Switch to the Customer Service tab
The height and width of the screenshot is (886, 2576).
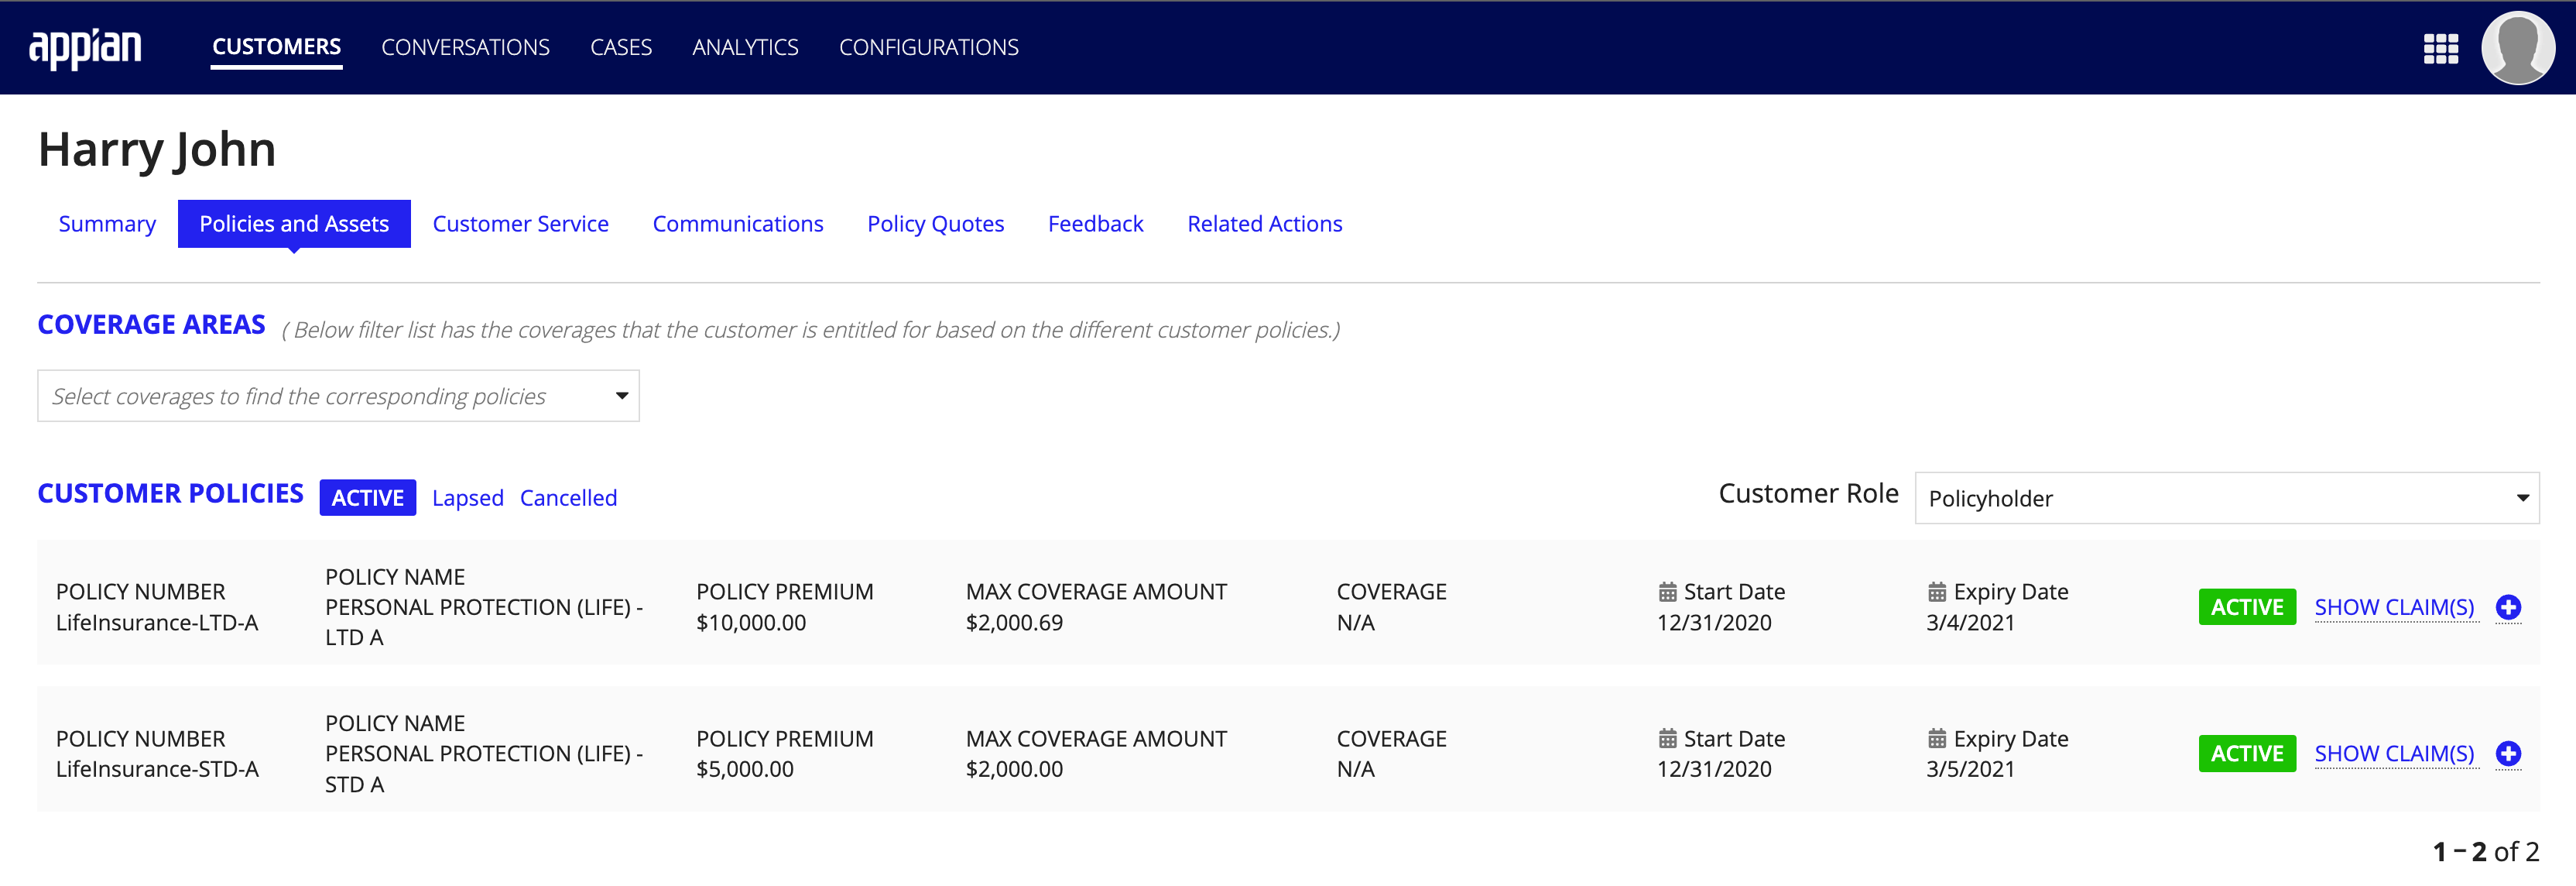(x=520, y=224)
